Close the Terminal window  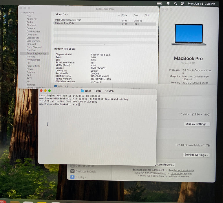coord(41,90)
